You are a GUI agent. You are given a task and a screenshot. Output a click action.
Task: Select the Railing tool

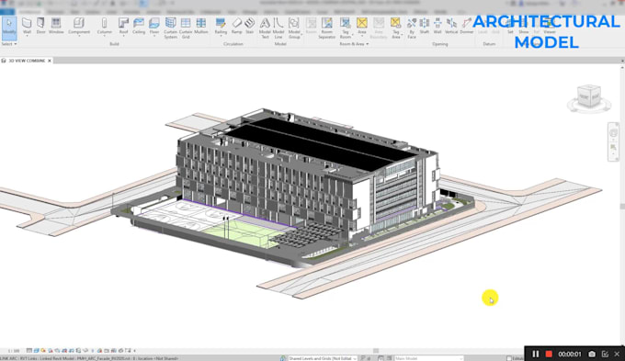pos(221,26)
